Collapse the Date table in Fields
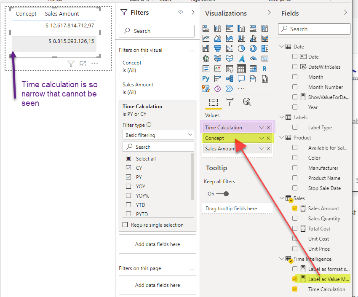This screenshot has height=297, width=358. tap(282, 46)
